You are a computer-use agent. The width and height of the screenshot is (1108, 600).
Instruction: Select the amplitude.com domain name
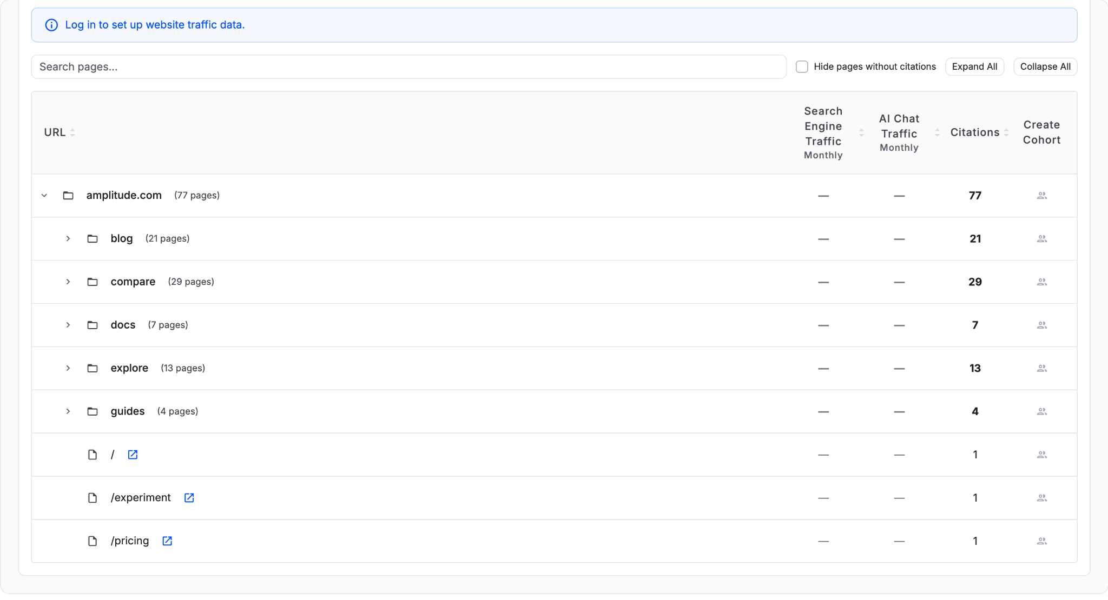tap(124, 196)
